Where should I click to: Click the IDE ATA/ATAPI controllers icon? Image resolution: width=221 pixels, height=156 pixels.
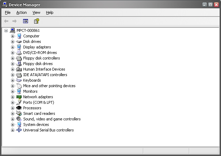point(19,75)
